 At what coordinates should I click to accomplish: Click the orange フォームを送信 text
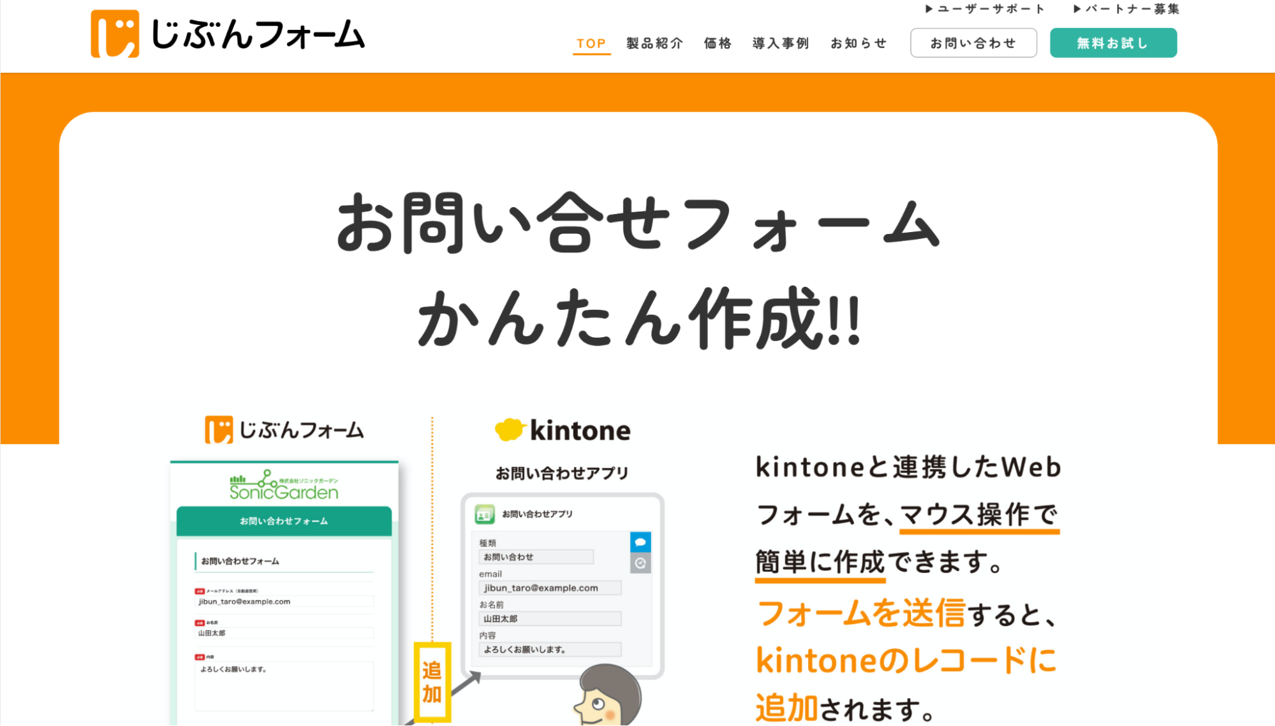tap(861, 613)
